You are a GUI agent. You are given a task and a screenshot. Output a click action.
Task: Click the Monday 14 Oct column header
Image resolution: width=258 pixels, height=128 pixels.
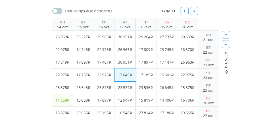(x=63, y=25)
